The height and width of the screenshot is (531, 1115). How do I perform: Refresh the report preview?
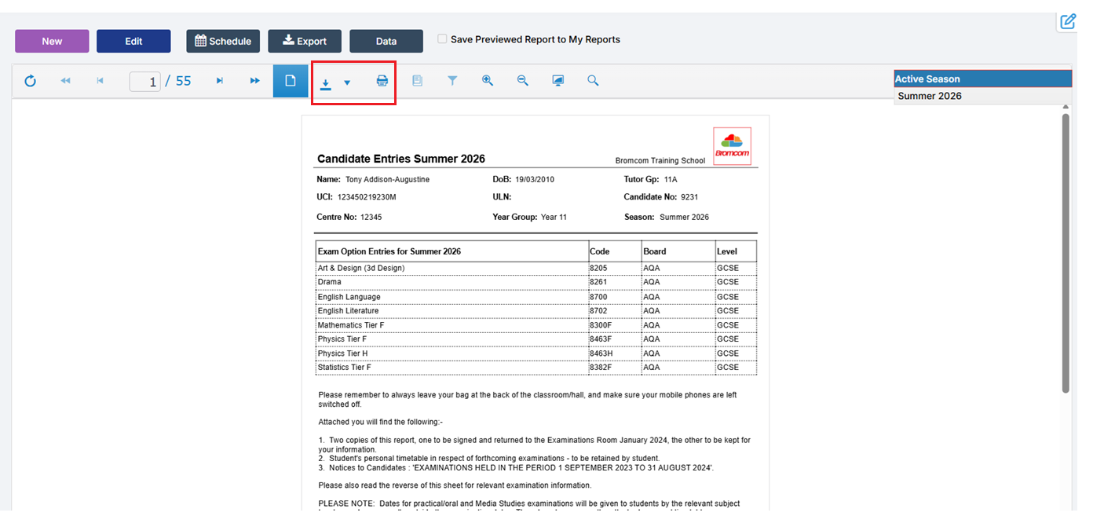point(30,81)
